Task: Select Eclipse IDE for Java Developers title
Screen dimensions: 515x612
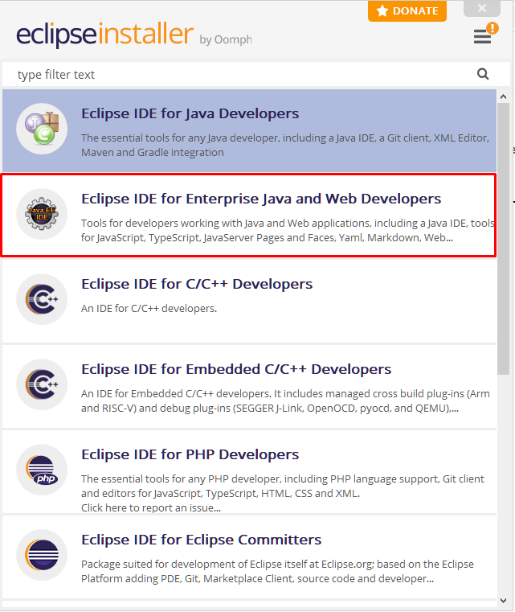Action: click(190, 113)
